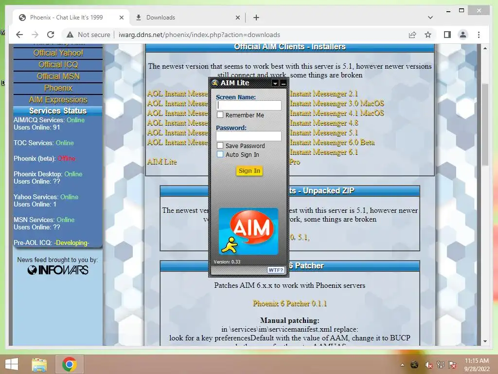The height and width of the screenshot is (374, 498).
Task: Open the Chrome profile avatar
Action: pyautogui.click(x=463, y=35)
